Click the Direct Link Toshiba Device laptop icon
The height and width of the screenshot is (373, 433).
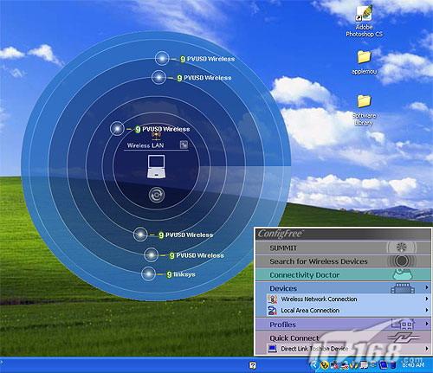pos(272,349)
